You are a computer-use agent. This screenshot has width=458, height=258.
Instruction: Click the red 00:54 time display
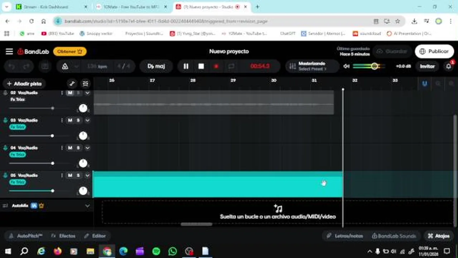(260, 66)
